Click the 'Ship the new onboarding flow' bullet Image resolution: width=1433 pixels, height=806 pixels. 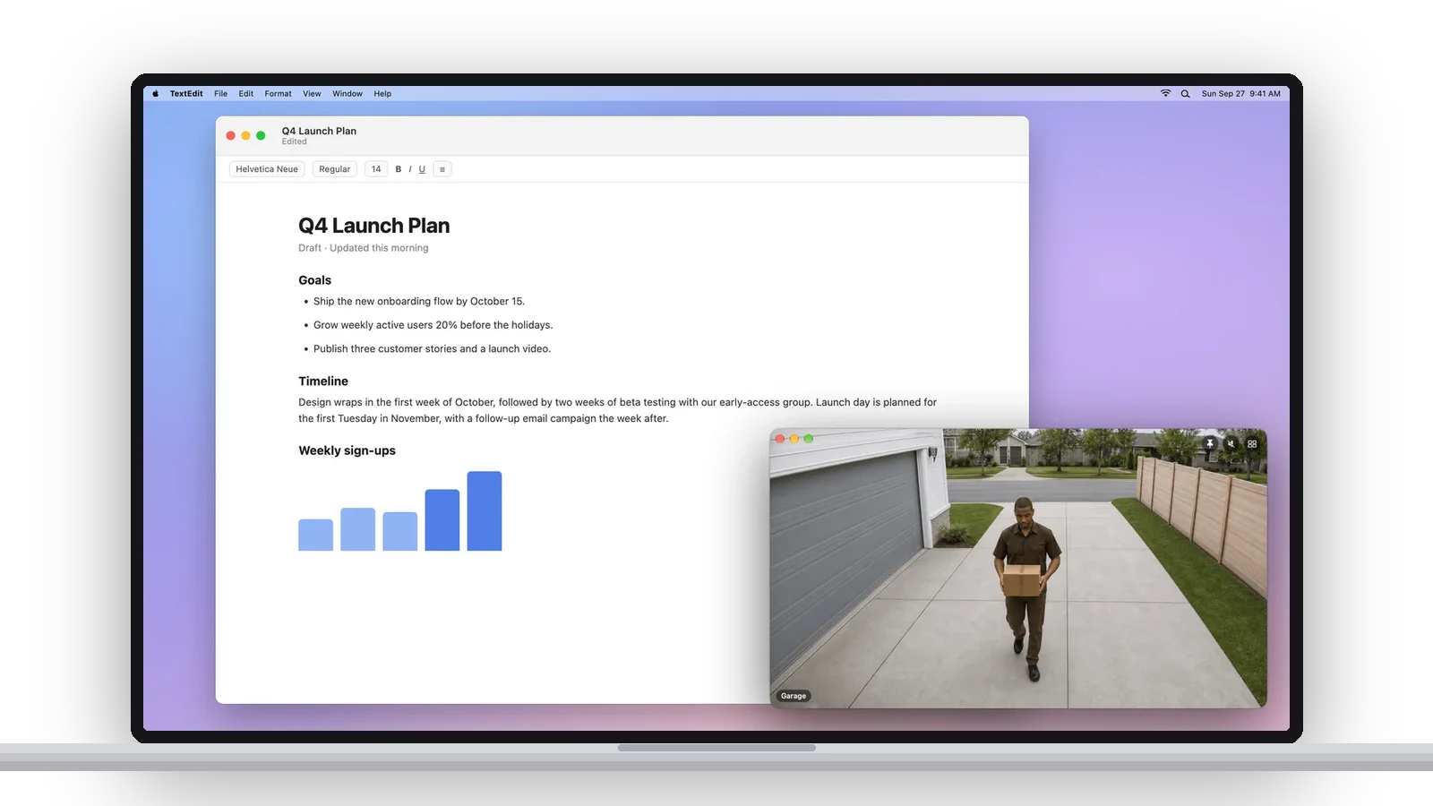pos(419,302)
